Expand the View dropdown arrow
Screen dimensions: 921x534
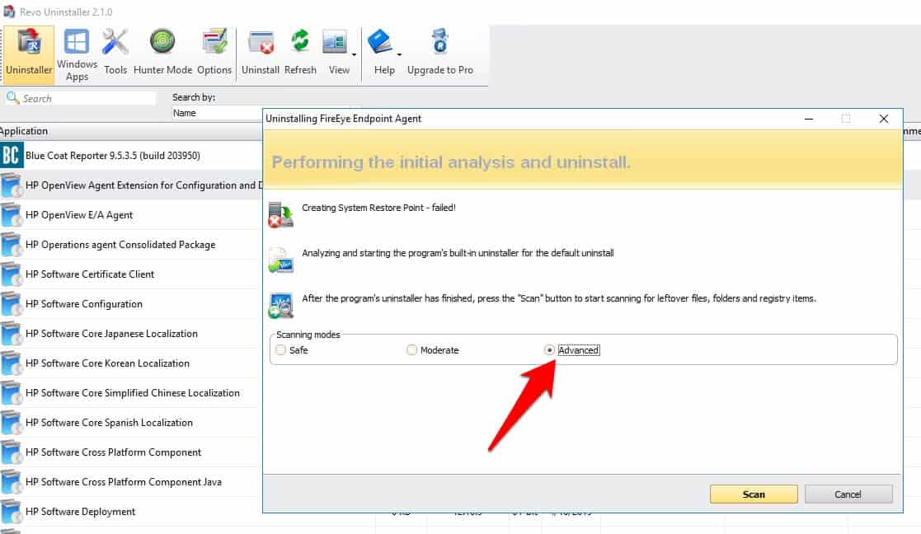tap(355, 55)
